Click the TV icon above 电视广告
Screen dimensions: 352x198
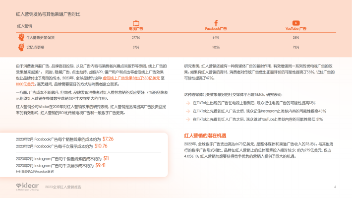pyautogui.click(x=136, y=23)
